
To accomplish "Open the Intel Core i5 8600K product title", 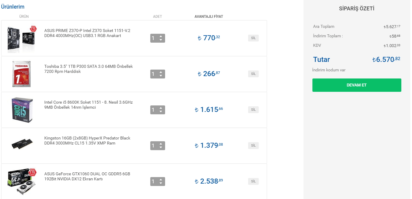I will [88, 105].
